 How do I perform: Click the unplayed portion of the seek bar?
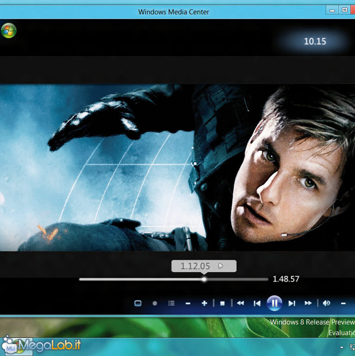tap(237, 280)
